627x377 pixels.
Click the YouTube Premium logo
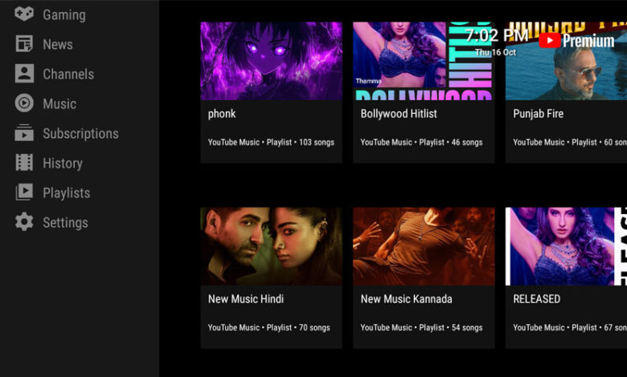click(576, 40)
